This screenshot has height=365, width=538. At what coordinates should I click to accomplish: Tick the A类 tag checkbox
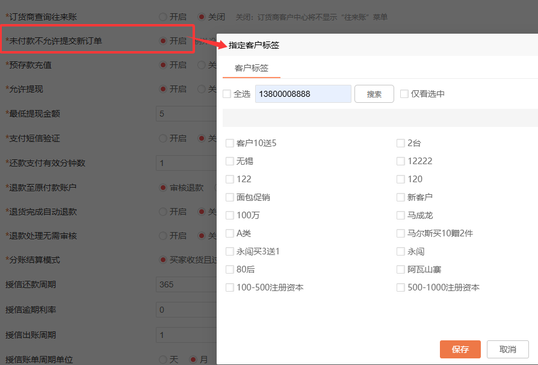pos(229,233)
